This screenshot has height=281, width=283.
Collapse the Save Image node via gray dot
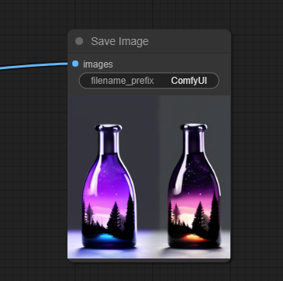[x=79, y=41]
